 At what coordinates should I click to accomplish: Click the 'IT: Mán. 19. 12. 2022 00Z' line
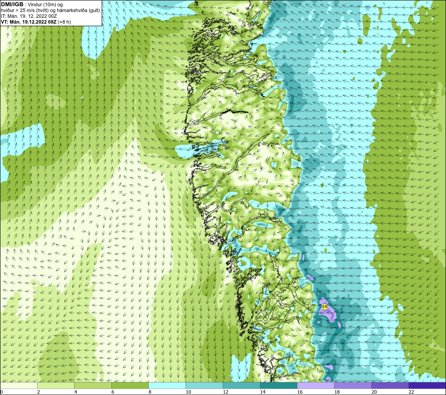[29, 16]
